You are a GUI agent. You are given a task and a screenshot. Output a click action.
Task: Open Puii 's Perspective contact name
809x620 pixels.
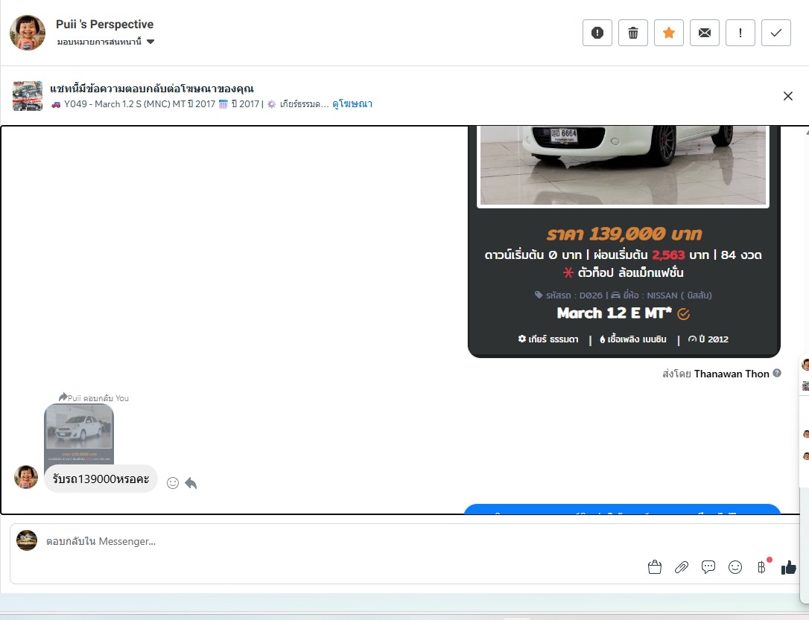105,25
